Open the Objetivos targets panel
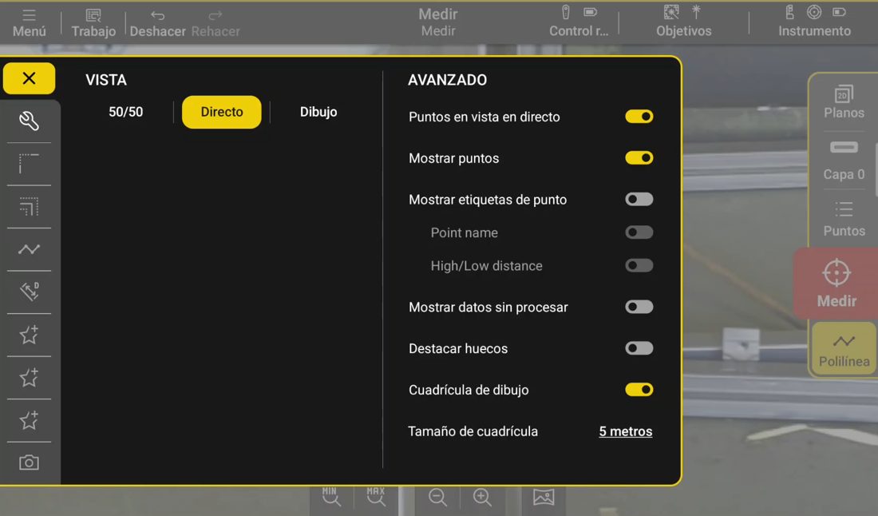The height and width of the screenshot is (516, 878). click(684, 22)
